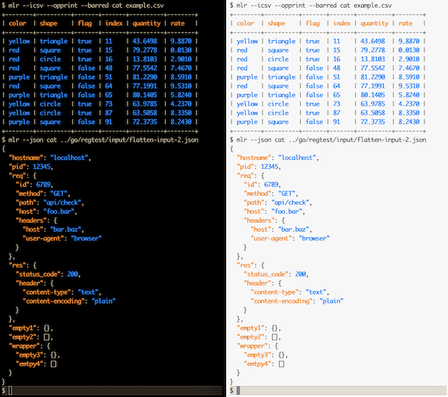Click 'api/check' path value in light pane
The width and height of the screenshot is (448, 397).
pyautogui.click(x=290, y=203)
